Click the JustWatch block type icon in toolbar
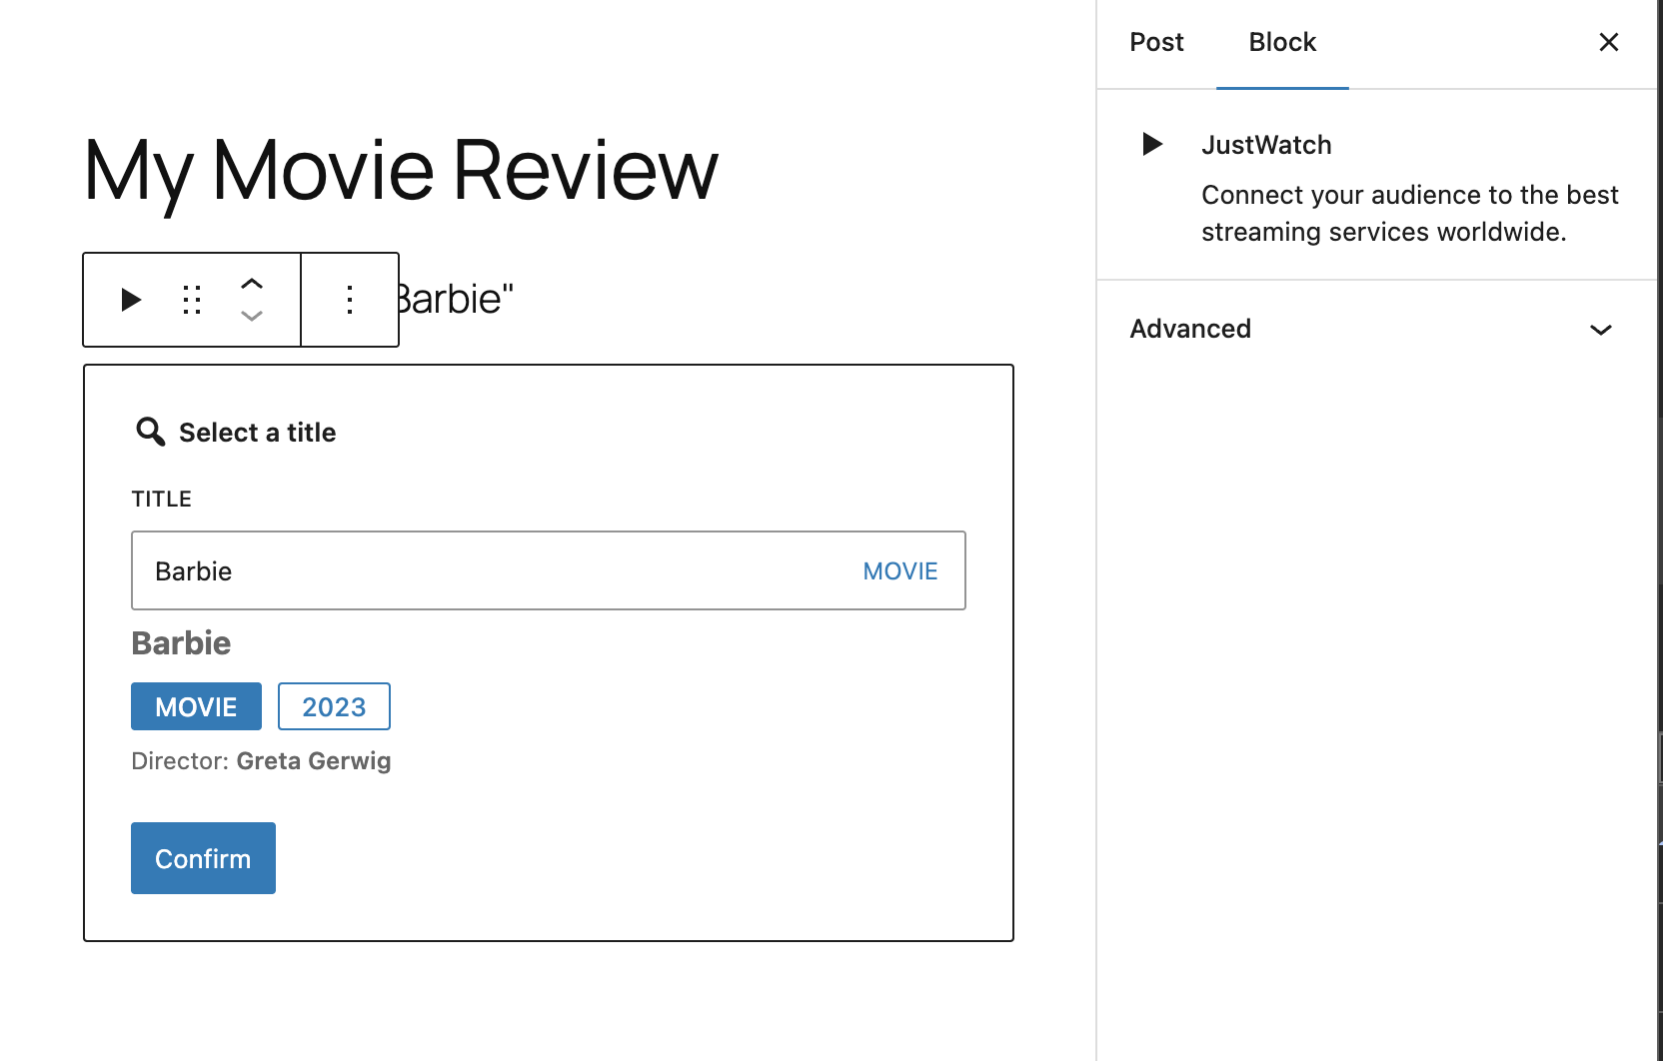 click(131, 300)
